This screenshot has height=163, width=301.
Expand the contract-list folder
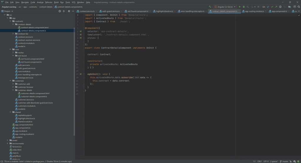[13, 34]
